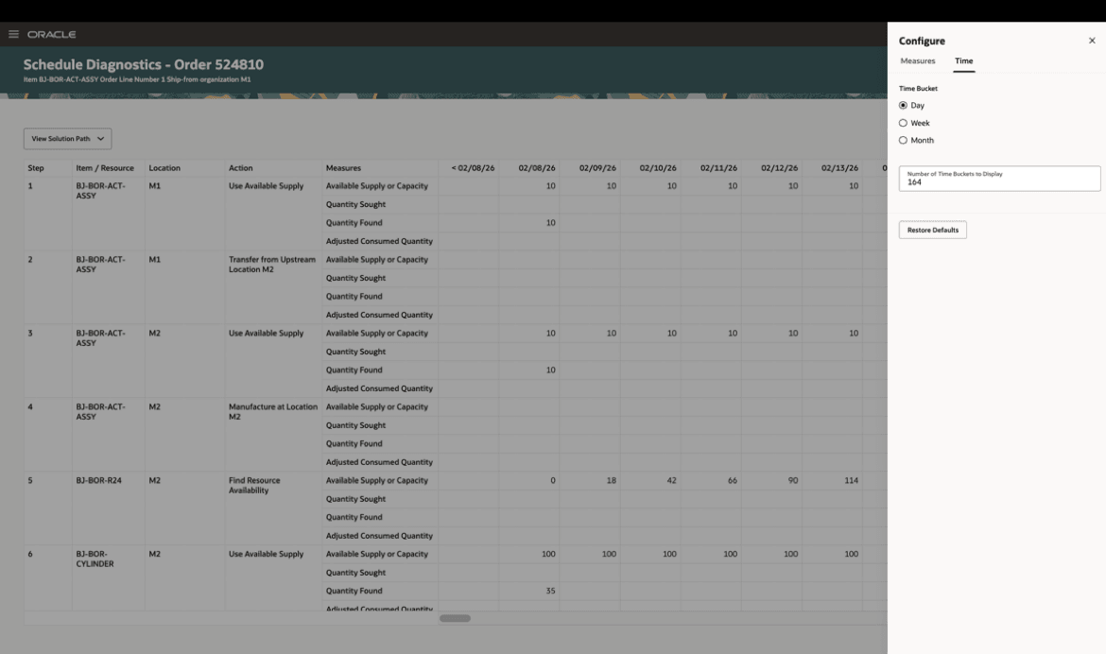The height and width of the screenshot is (654, 1106).
Task: Select the Month time bucket
Action: pyautogui.click(x=905, y=140)
